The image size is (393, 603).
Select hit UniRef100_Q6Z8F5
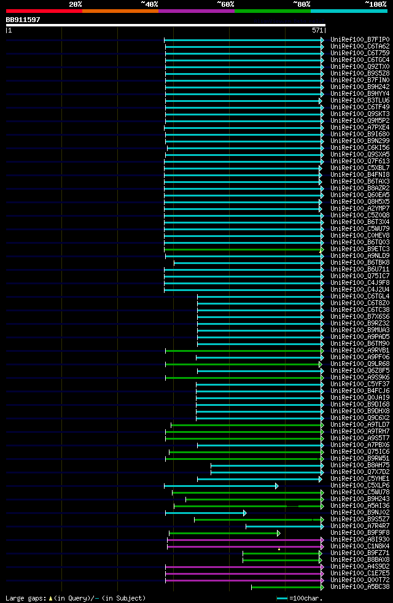coord(360,371)
